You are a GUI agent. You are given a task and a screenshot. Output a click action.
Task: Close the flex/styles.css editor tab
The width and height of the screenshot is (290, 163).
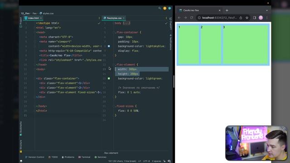[124, 18]
